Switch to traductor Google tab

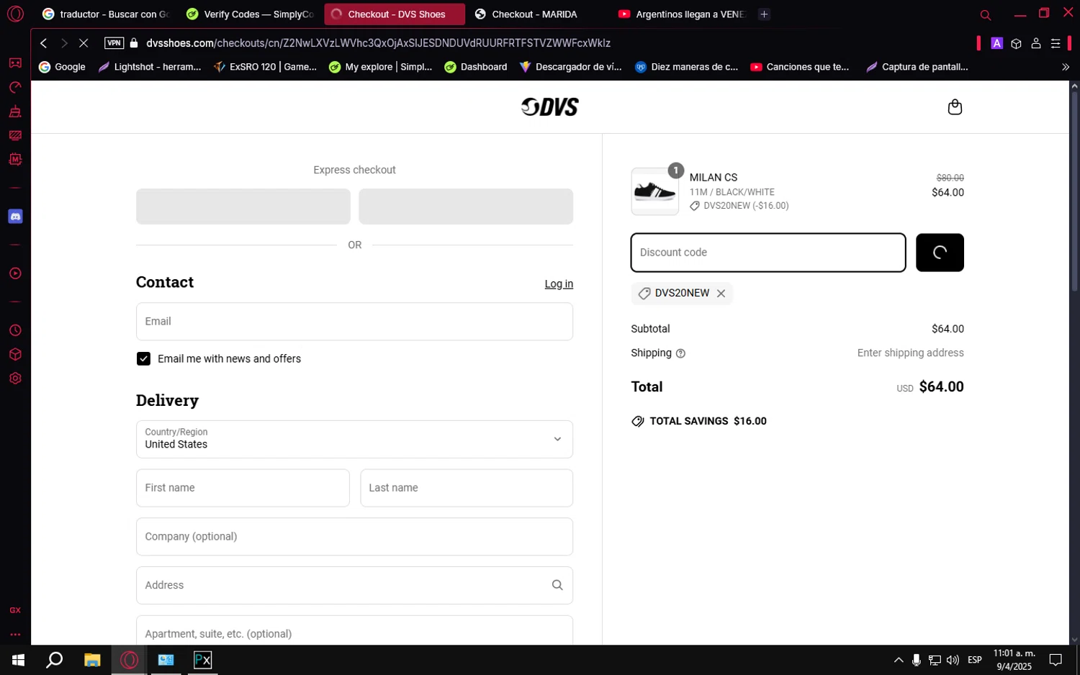pyautogui.click(x=105, y=14)
